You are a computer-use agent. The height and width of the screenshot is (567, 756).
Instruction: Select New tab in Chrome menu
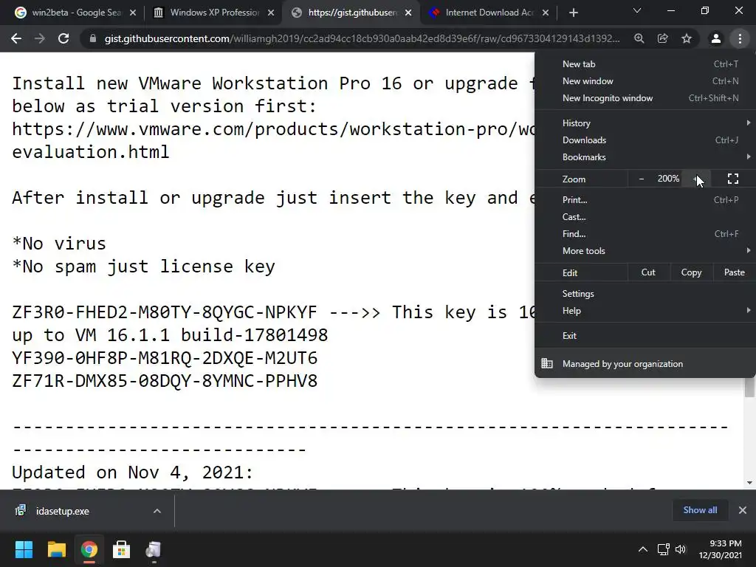click(645, 64)
